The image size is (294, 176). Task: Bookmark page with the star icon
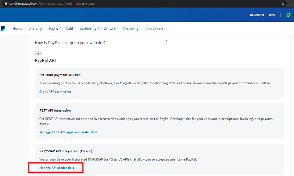[x=283, y=4]
